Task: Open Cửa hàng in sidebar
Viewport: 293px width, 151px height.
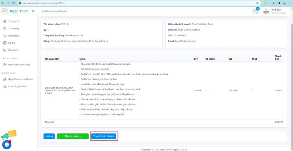Action: click(13, 29)
